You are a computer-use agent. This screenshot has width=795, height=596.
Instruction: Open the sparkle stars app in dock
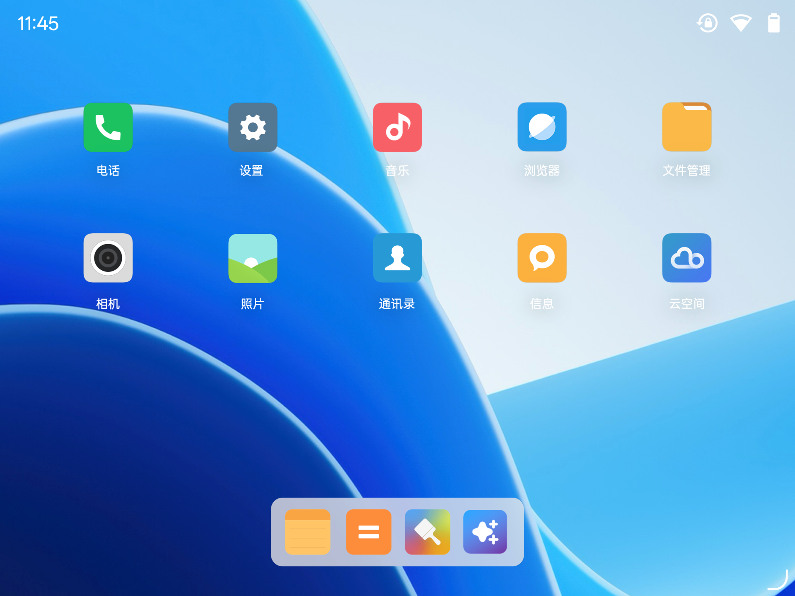(x=485, y=532)
